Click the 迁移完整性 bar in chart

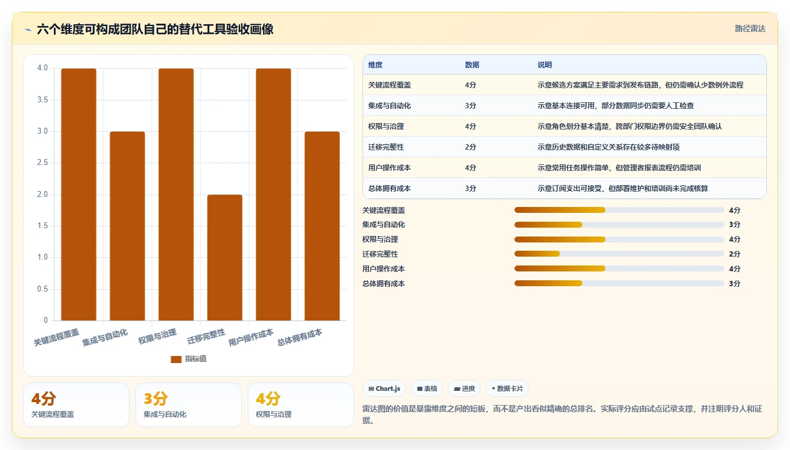225,257
